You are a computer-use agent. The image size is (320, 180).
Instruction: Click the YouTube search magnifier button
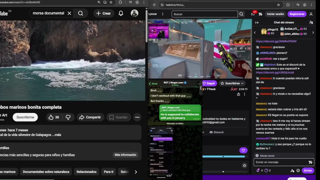(x=80, y=13)
